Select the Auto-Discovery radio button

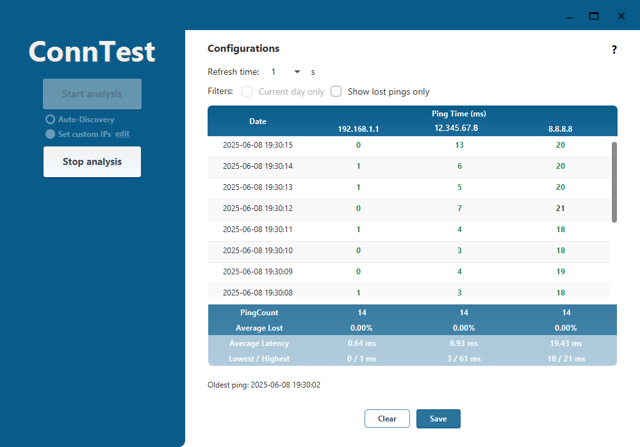(50, 119)
